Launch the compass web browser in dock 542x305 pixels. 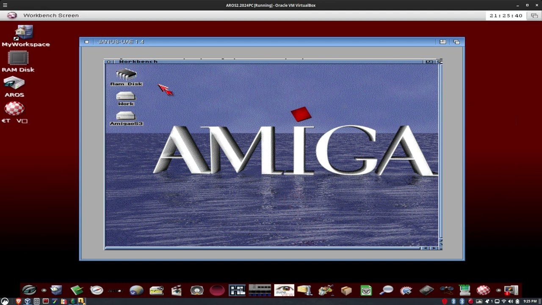click(97, 290)
